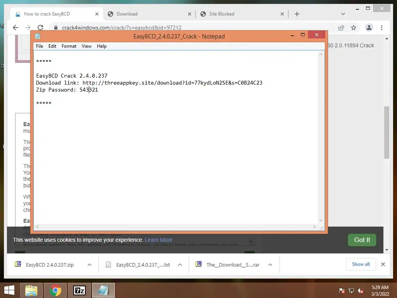Click the Notepad vertical scroll down arrow
This screenshot has height=298, width=397.
[x=321, y=220]
